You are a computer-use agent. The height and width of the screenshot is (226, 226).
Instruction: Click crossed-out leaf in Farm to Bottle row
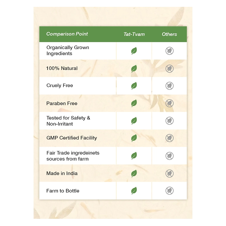pos(169,191)
